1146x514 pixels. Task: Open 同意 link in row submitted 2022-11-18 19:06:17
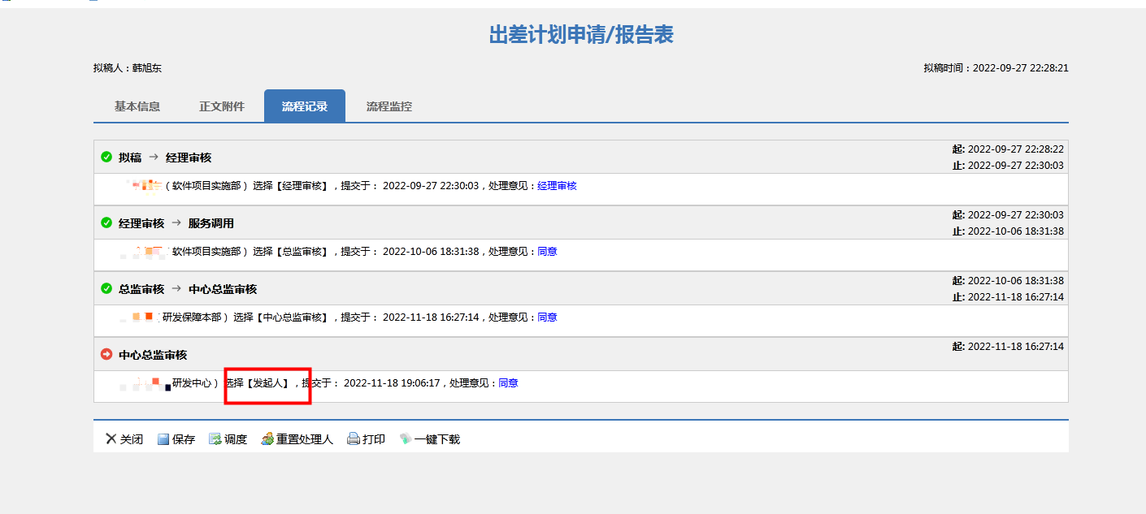508,383
